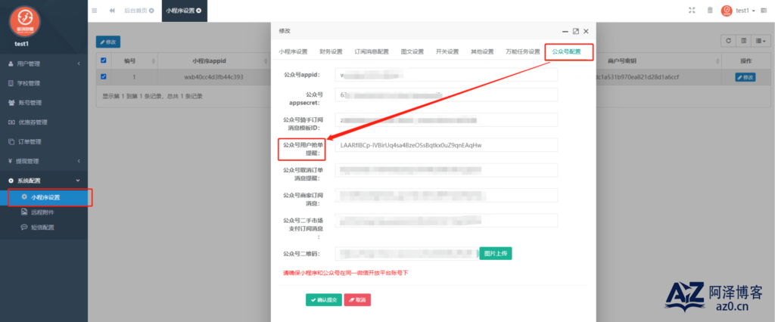Click the blue 修改 button above the table
This screenshot has height=322, width=775.
tap(107, 42)
